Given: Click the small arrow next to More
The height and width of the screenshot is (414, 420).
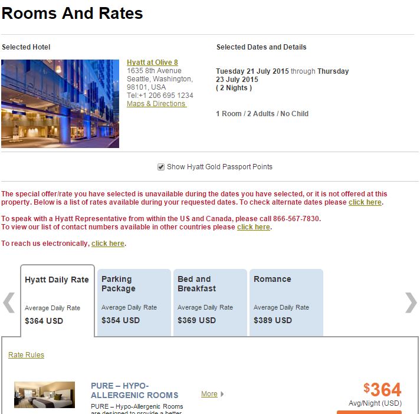Looking at the screenshot, I should pyautogui.click(x=222, y=394).
